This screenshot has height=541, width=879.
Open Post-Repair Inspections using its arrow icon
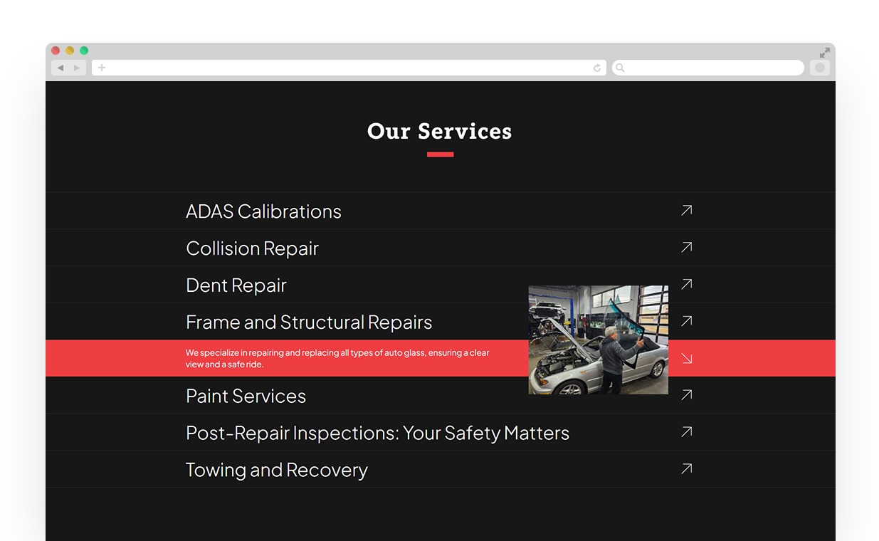point(686,432)
